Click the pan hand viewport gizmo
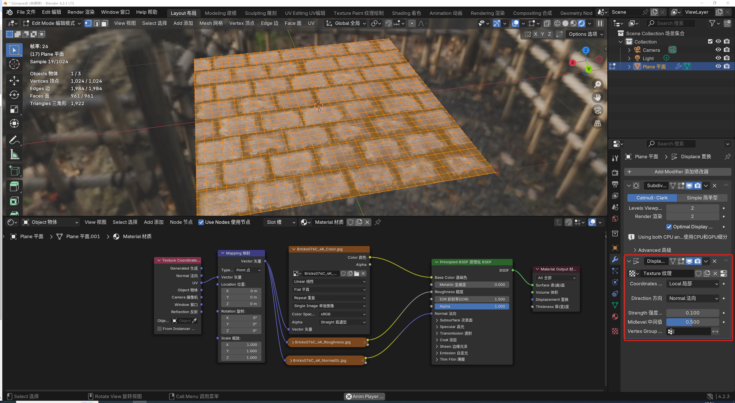 click(x=598, y=97)
